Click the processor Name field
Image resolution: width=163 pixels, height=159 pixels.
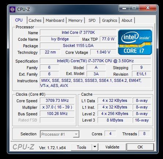(x=78, y=32)
